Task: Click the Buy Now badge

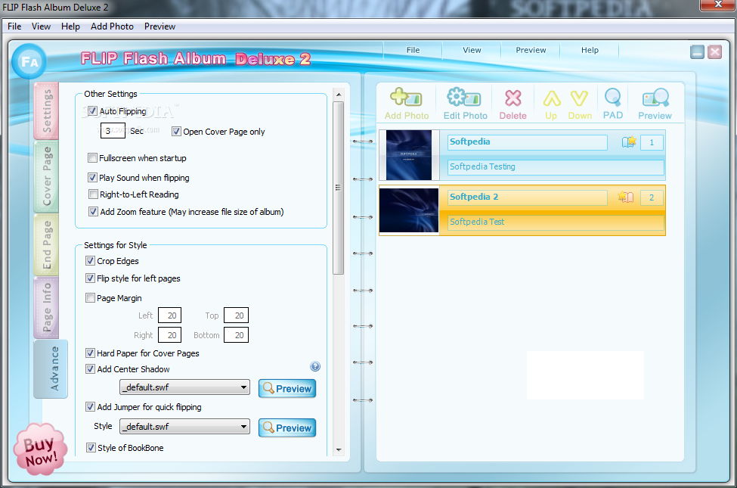Action: click(39, 449)
